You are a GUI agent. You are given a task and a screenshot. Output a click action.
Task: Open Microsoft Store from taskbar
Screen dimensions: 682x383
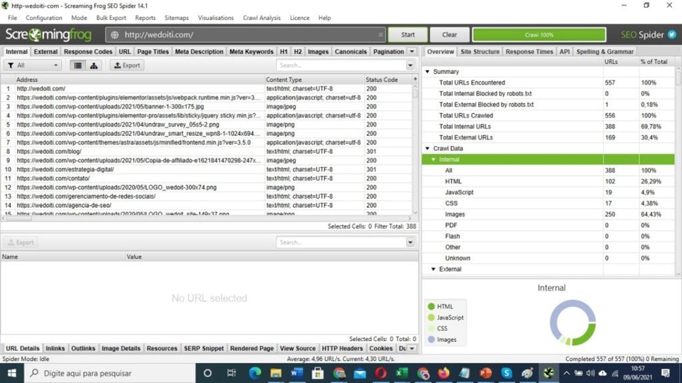click(x=318, y=373)
